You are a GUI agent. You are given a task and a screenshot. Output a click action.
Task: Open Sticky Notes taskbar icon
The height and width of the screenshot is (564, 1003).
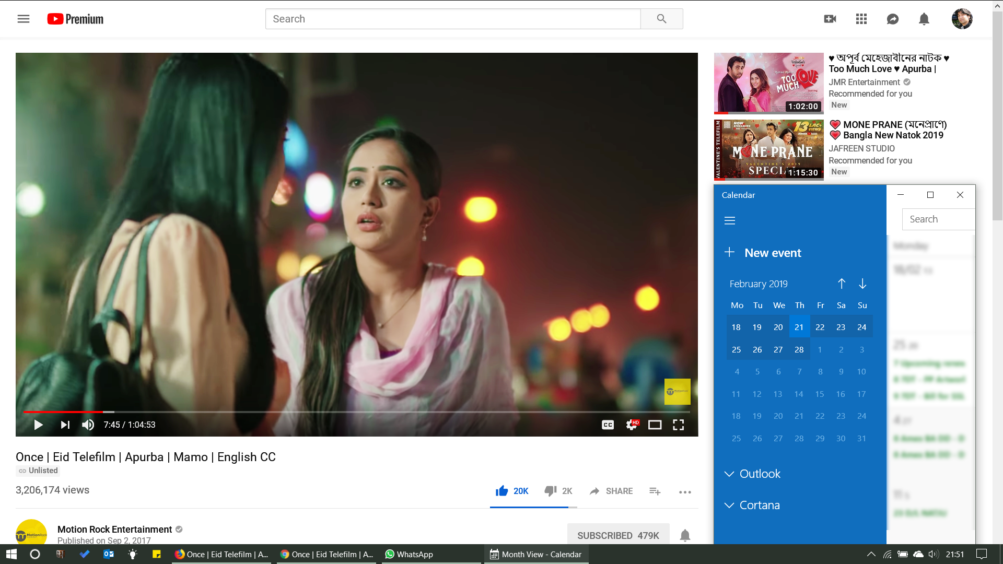(157, 554)
